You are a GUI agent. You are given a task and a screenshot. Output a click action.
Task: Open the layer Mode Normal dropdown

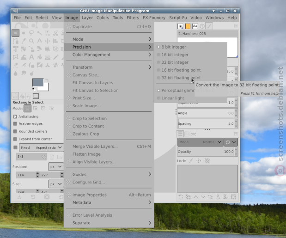click(x=200, y=142)
